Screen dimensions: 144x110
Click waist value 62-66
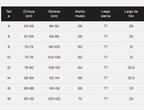(x=29, y=26)
